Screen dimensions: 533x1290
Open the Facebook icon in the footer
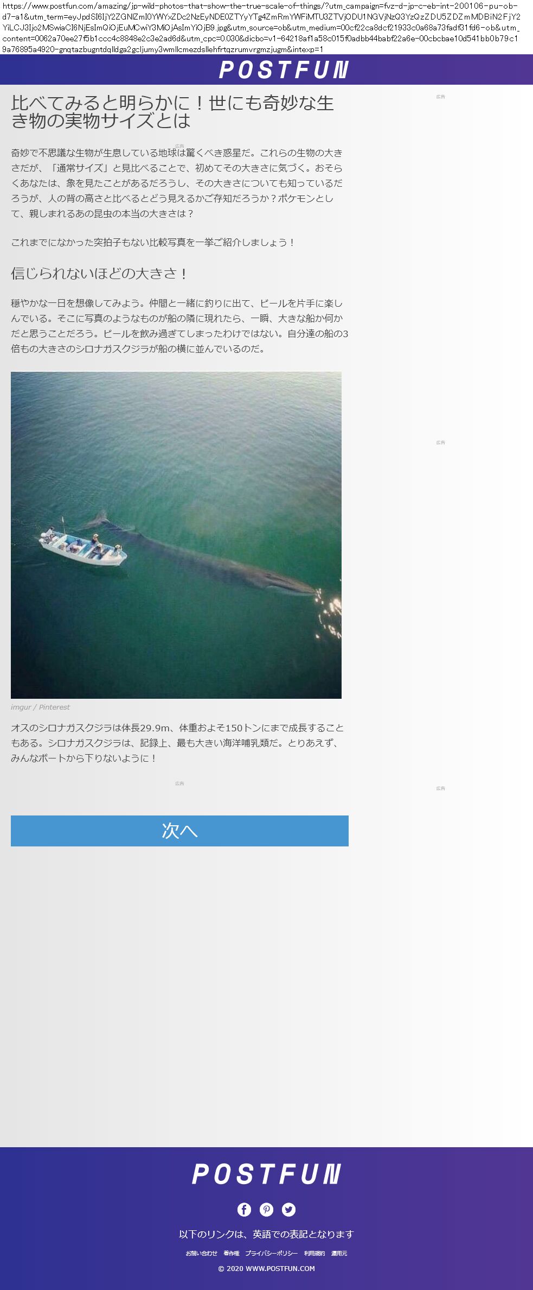tap(244, 1209)
